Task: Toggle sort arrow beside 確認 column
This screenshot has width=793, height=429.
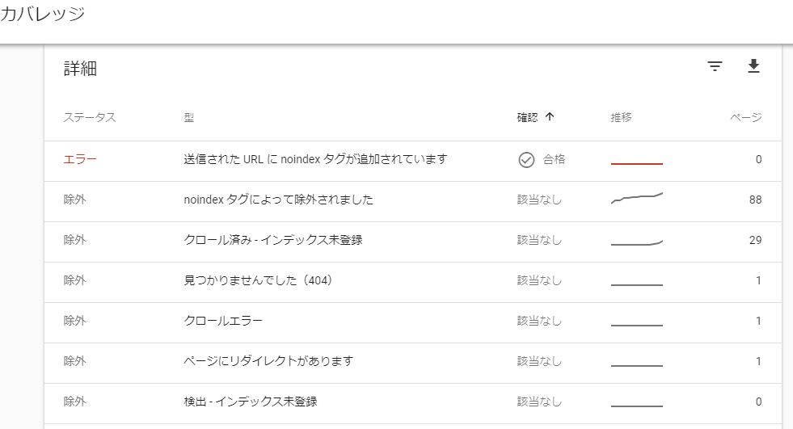Action: [x=550, y=116]
